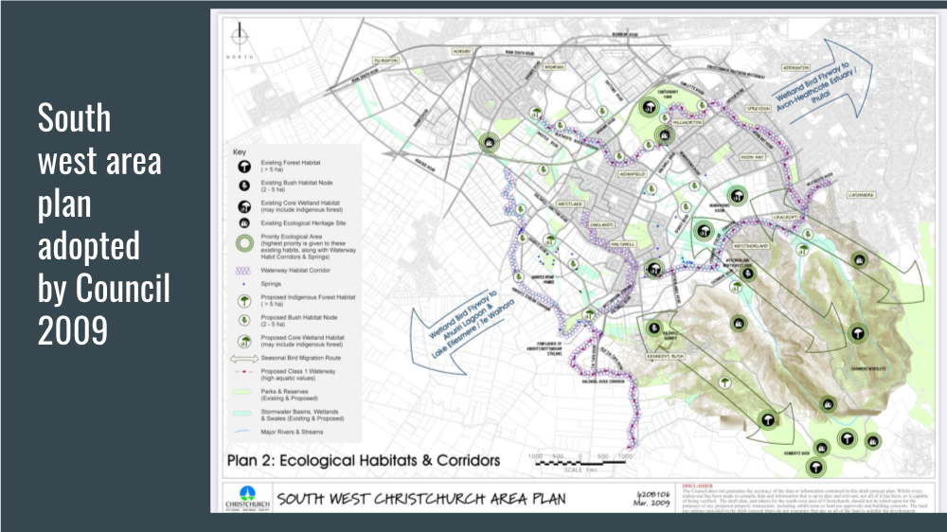Click the 'Key' legend heading
Viewport: 947px width, 532px height.
[x=240, y=152]
